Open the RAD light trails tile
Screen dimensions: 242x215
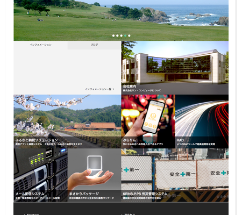pyautogui.click(x=202, y=121)
